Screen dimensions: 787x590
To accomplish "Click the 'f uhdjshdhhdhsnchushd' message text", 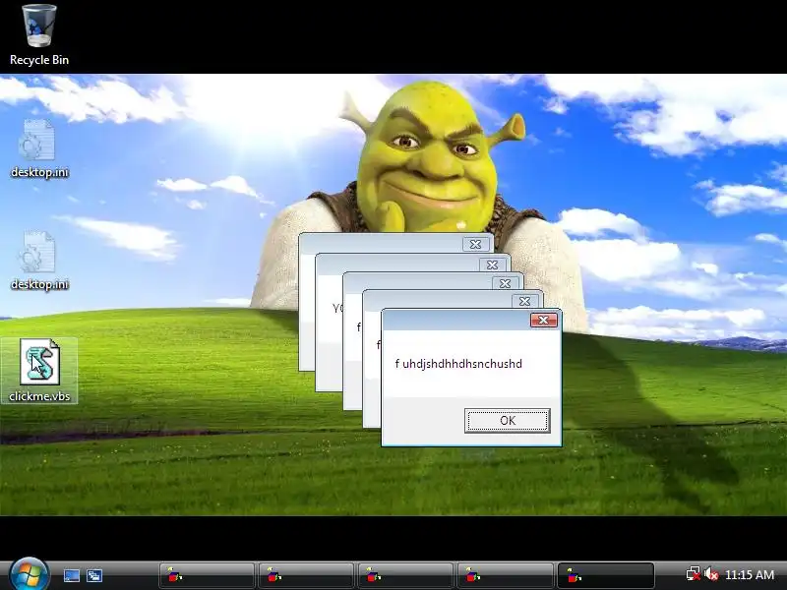I will point(458,364).
